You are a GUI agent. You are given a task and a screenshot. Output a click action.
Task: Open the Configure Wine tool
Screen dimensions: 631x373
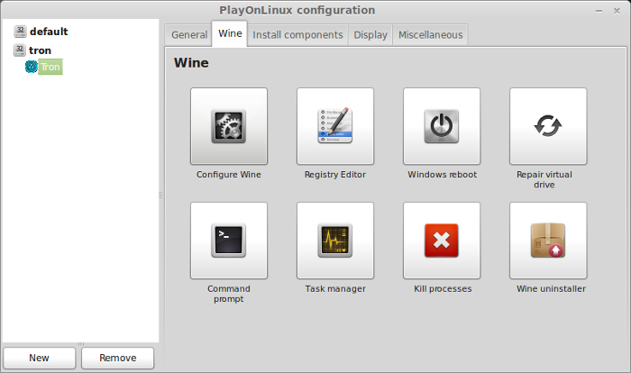pos(229,126)
